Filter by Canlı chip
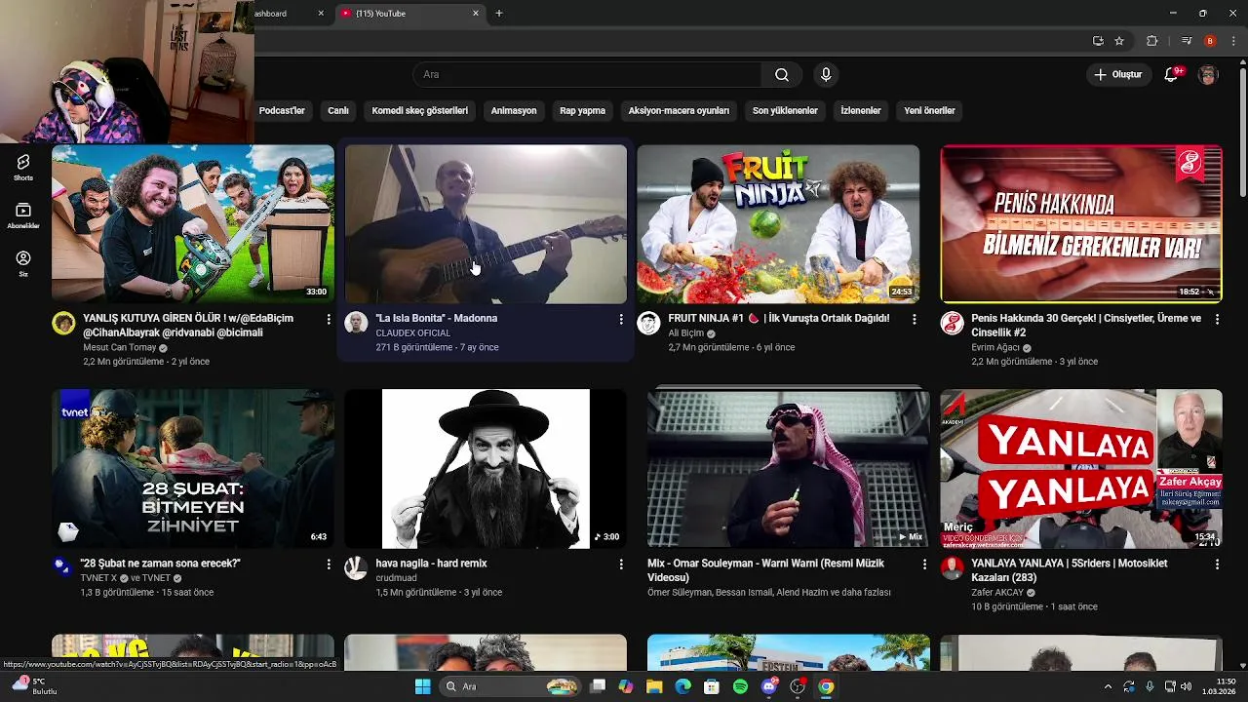 click(338, 110)
